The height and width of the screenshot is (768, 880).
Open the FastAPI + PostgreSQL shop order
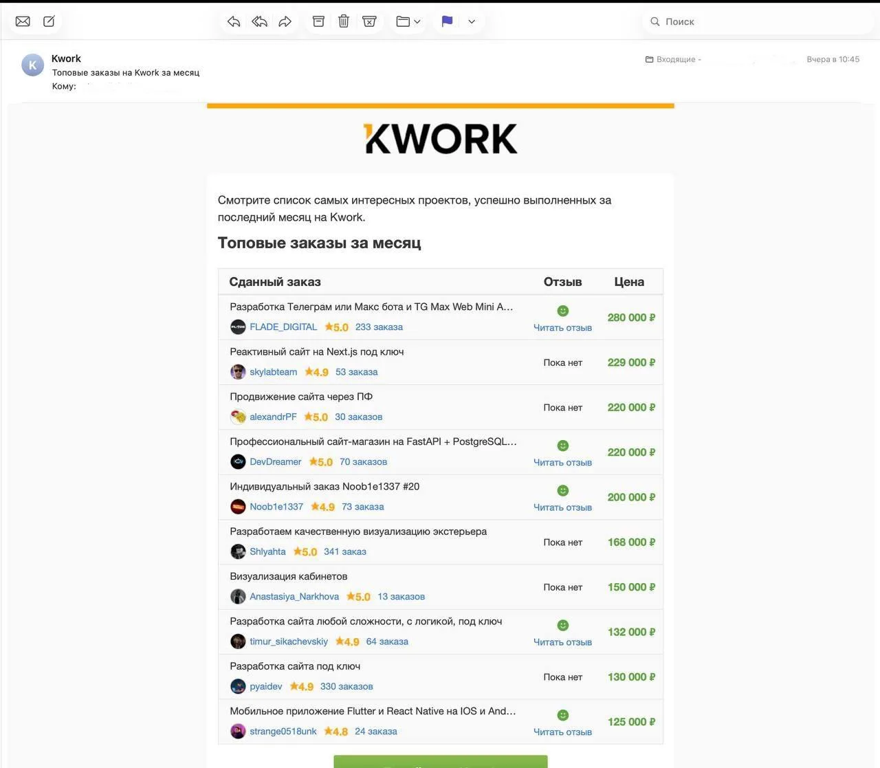(x=373, y=441)
